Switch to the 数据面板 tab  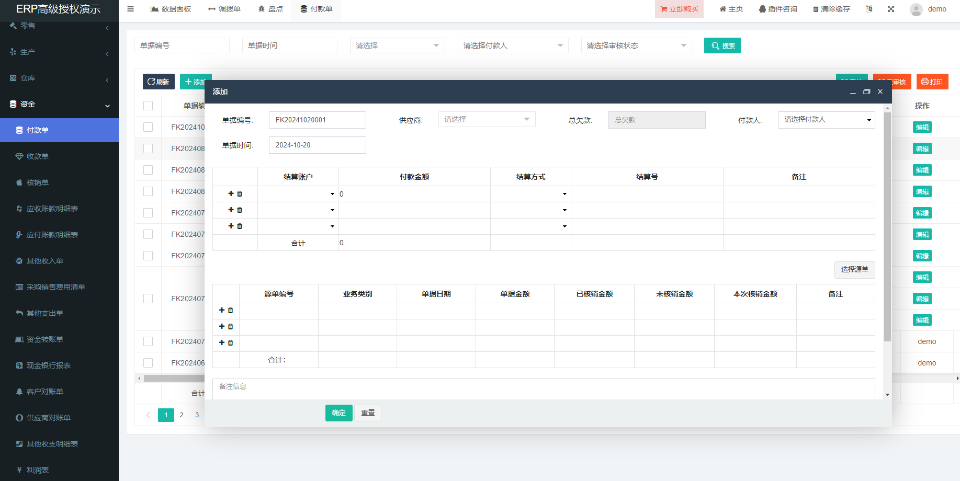coord(171,9)
